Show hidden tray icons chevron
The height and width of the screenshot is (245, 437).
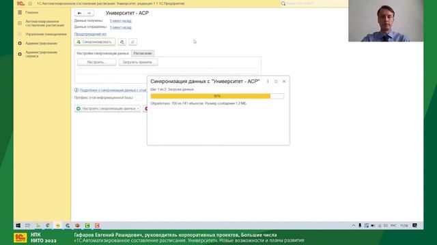pyautogui.click(x=354, y=225)
